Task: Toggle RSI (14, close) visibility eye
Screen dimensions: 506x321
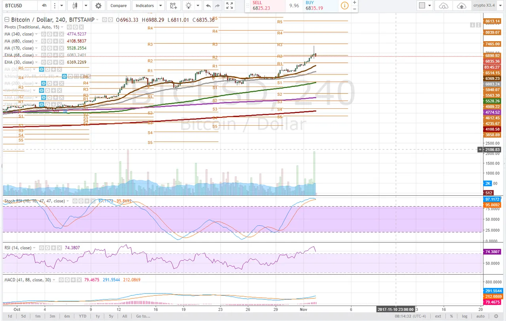Action: [42, 248]
